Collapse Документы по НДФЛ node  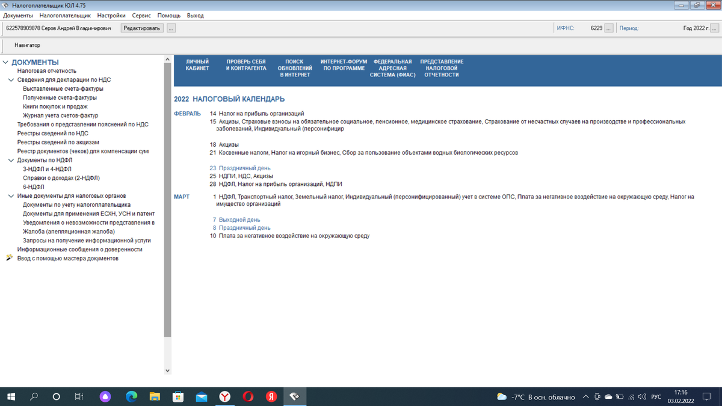click(x=11, y=161)
